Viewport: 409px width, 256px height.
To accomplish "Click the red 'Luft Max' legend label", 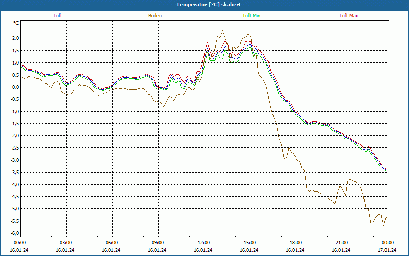I will coord(349,16).
